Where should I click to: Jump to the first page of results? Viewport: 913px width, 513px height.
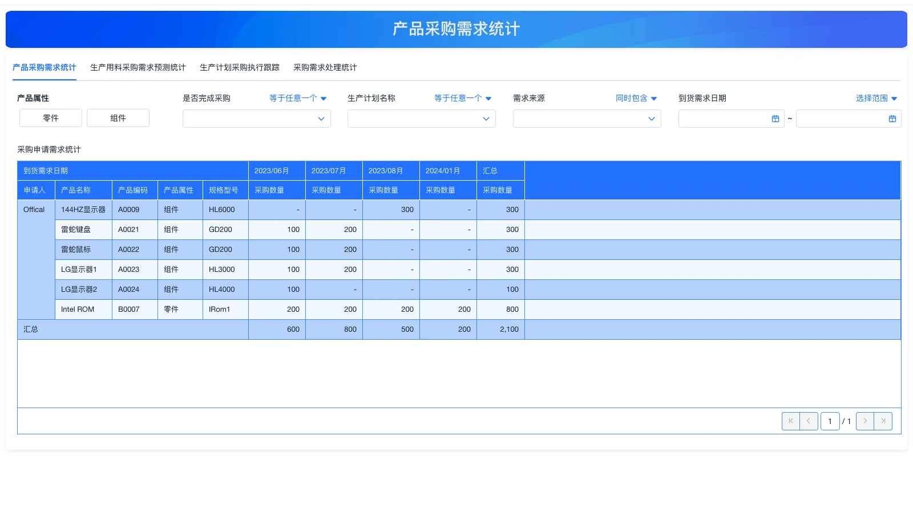point(790,421)
